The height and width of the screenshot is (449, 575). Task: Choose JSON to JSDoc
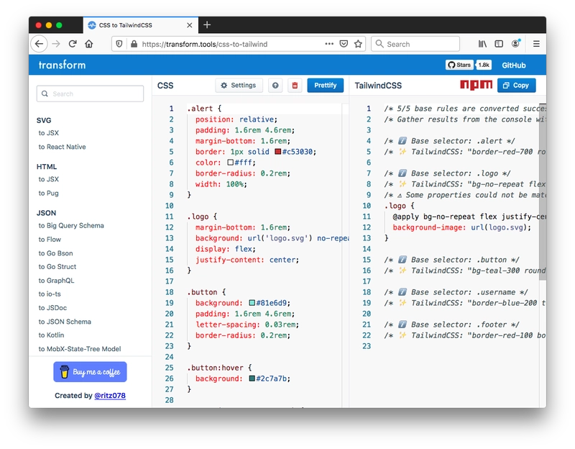click(52, 308)
